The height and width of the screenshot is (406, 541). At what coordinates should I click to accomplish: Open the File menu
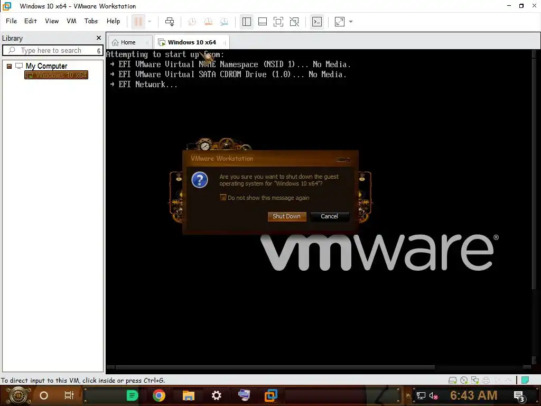tap(12, 21)
